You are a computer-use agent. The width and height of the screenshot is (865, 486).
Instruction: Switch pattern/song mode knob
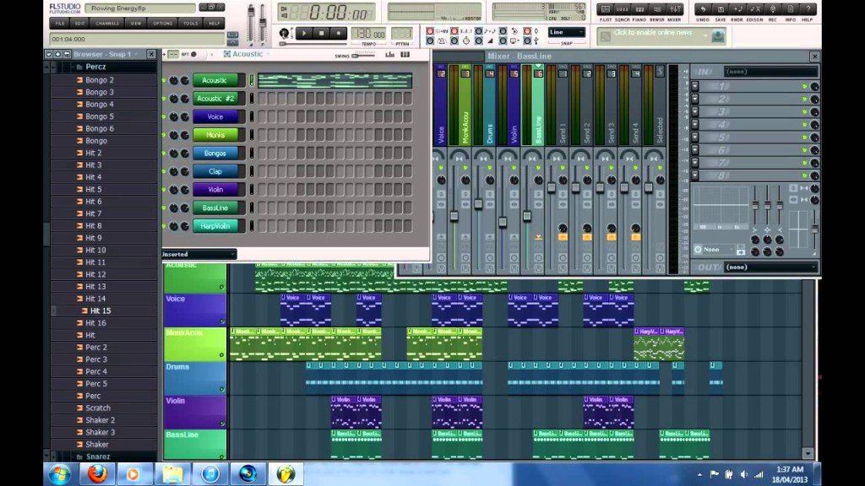[x=284, y=34]
